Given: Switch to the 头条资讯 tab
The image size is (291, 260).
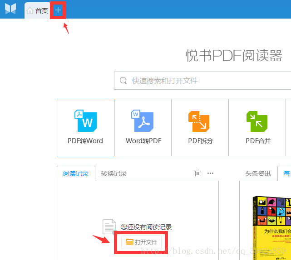Looking at the screenshot, I should 258,173.
